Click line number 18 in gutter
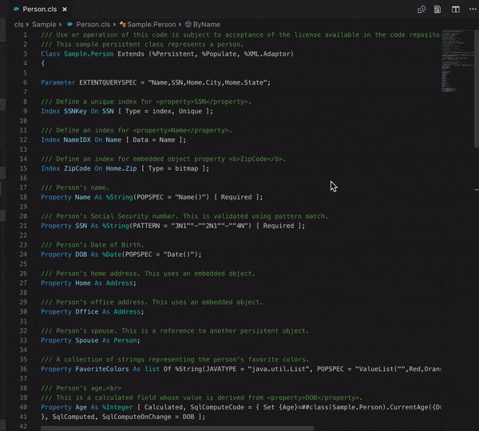 [x=22, y=187]
